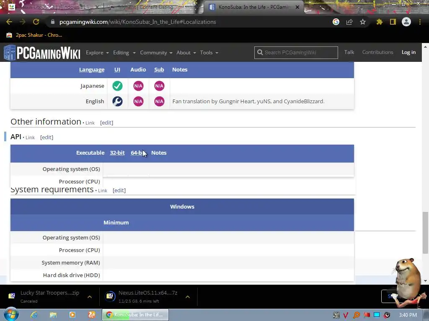Open Contributions page
Viewport: 429px width, 321px height.
377,52
